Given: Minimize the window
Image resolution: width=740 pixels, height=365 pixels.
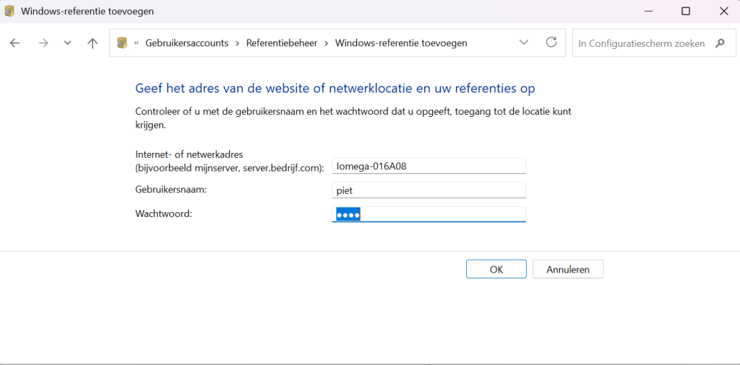Looking at the screenshot, I should (x=649, y=12).
